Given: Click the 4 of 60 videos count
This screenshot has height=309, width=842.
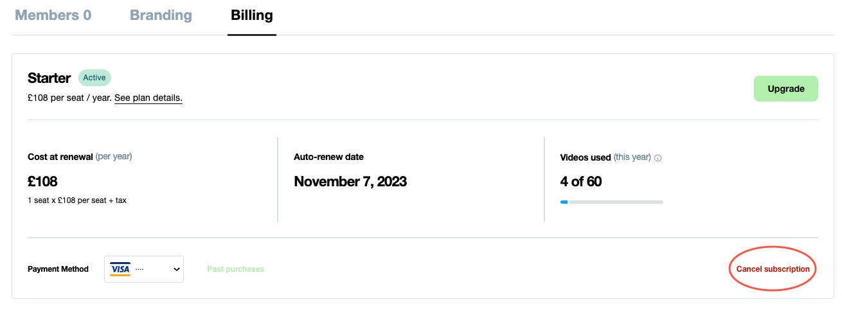Looking at the screenshot, I should click(581, 182).
